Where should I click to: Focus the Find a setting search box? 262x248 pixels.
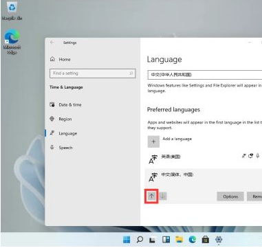pos(93,74)
